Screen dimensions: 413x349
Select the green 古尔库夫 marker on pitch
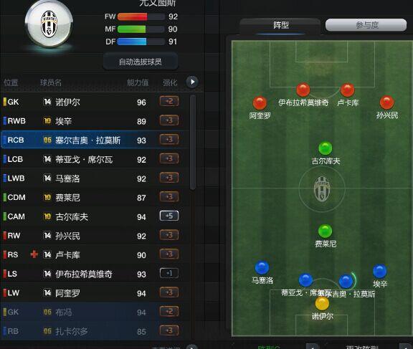pyautogui.click(x=326, y=148)
